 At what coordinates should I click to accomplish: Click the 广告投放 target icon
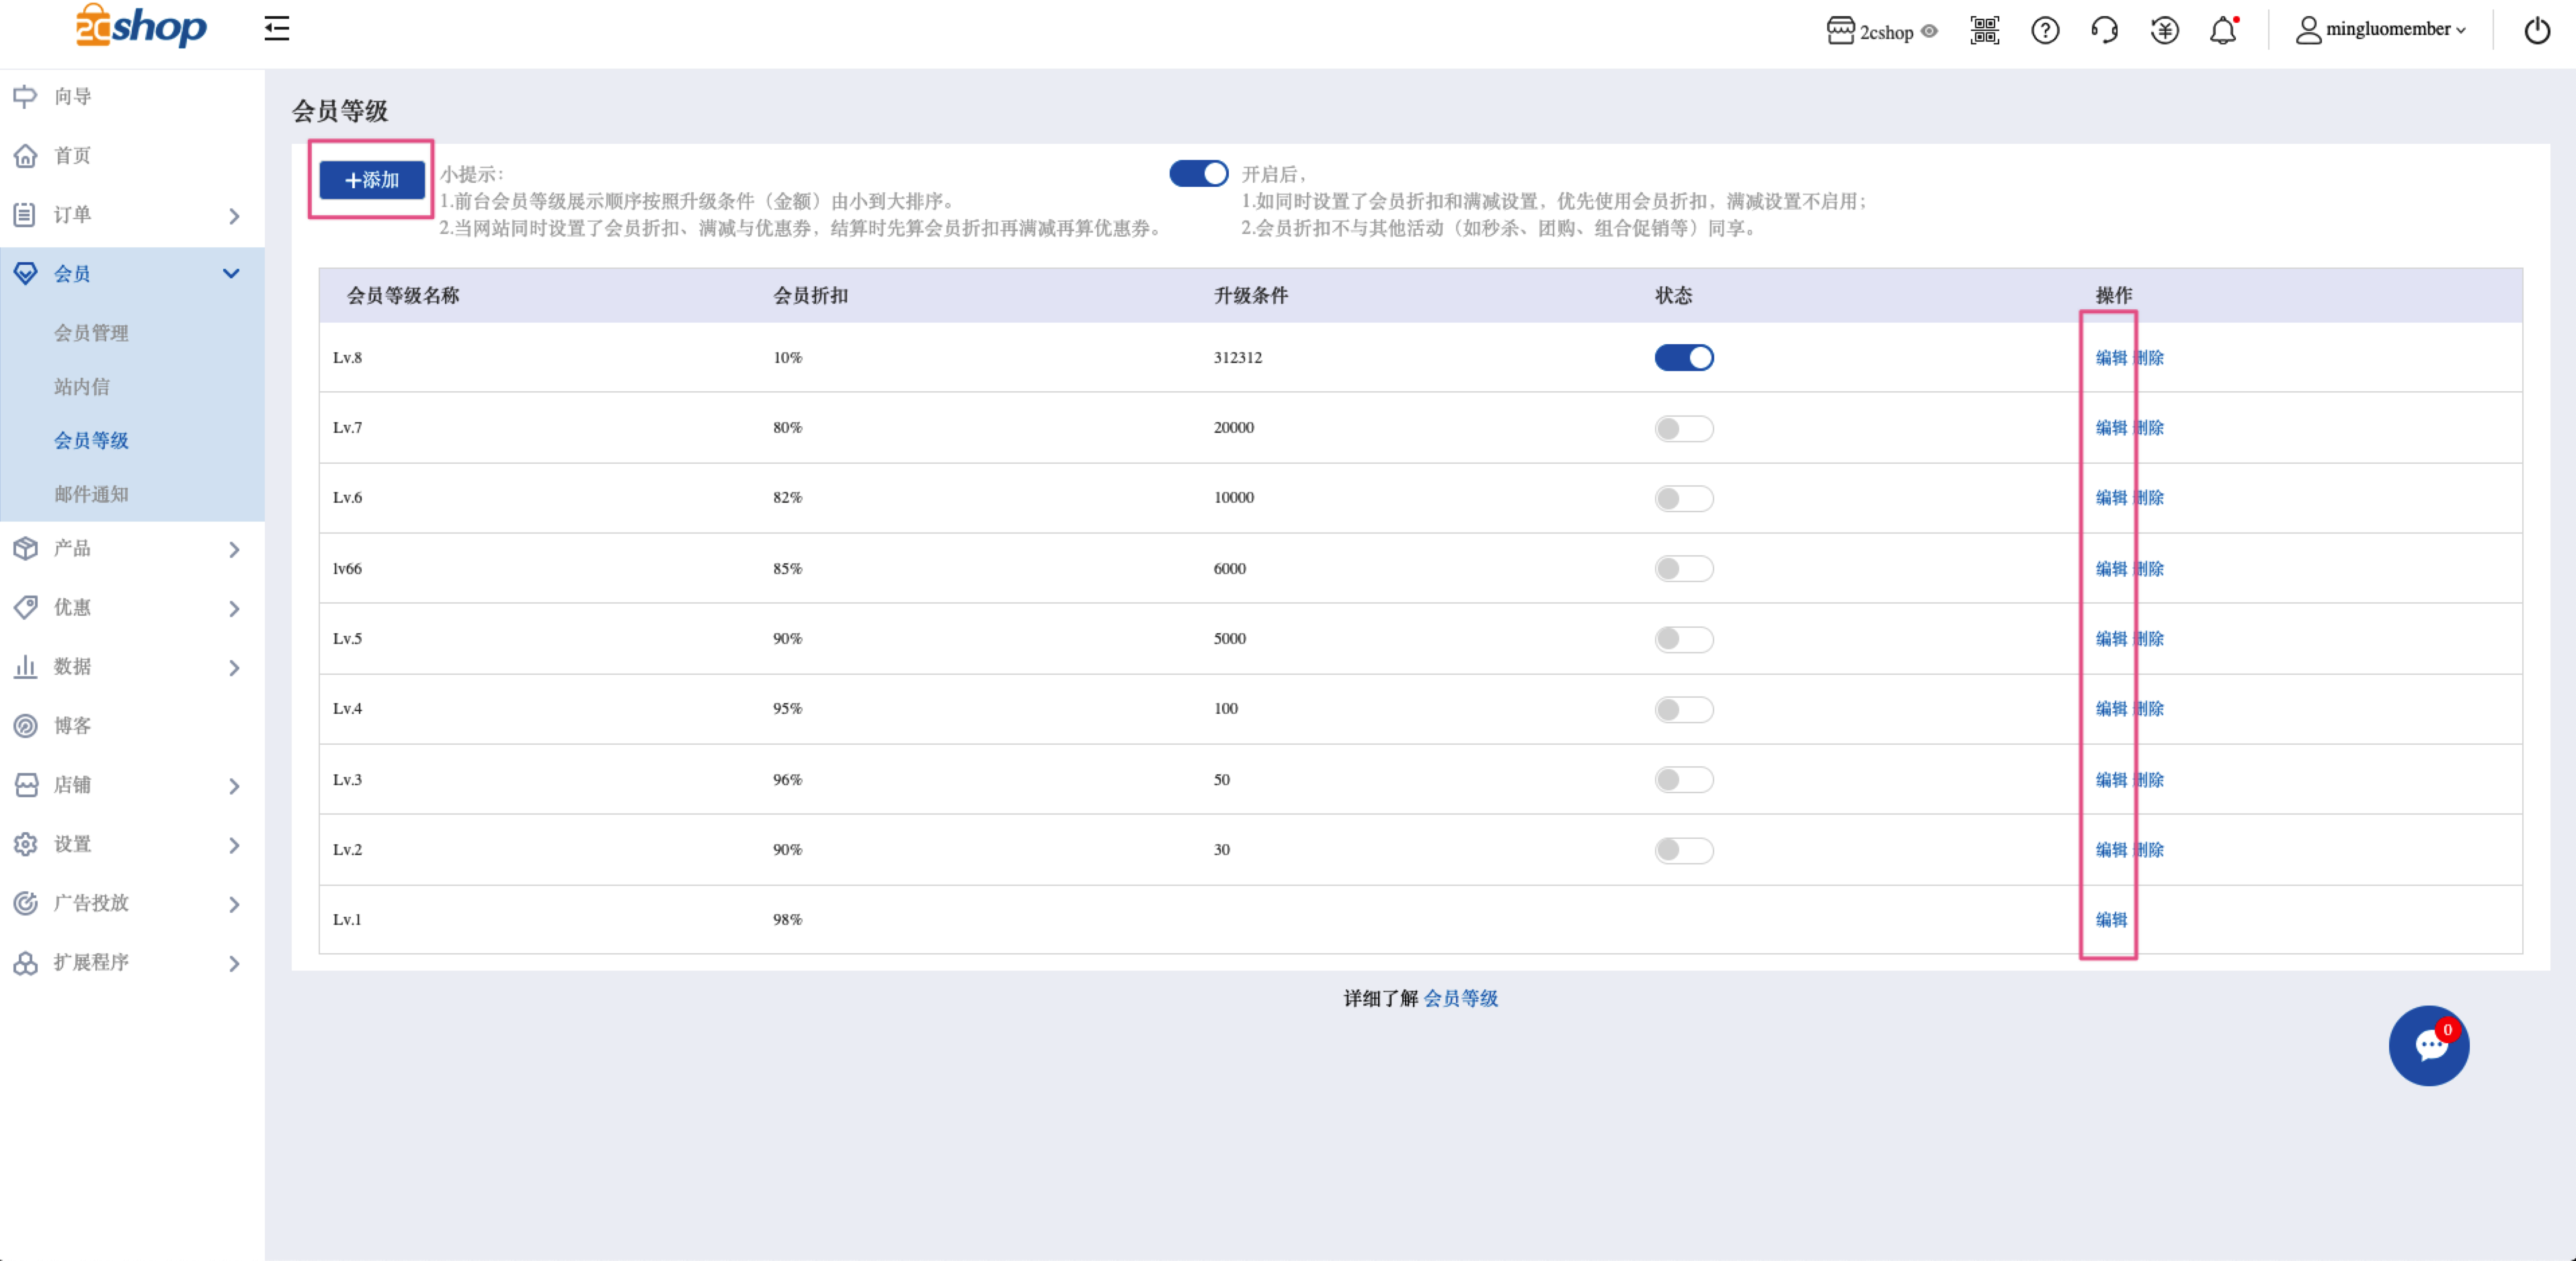coord(25,903)
